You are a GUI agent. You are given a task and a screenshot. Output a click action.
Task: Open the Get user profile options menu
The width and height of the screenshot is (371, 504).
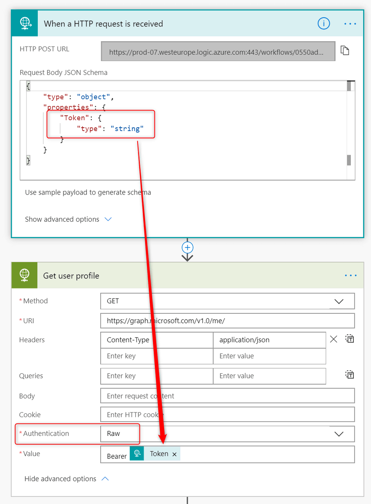click(x=350, y=275)
